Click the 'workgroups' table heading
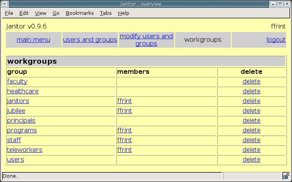The height and width of the screenshot is (182, 292). 32,61
